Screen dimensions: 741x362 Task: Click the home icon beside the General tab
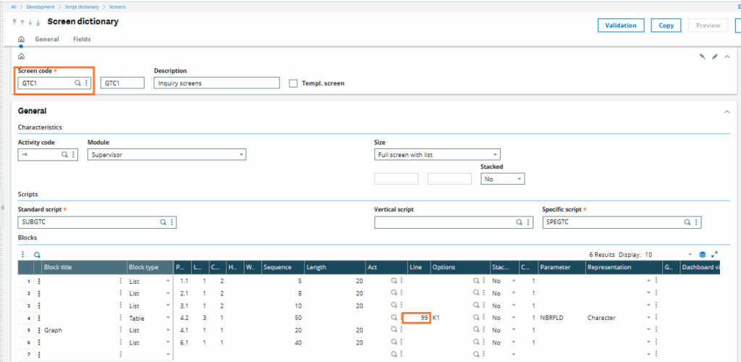21,39
